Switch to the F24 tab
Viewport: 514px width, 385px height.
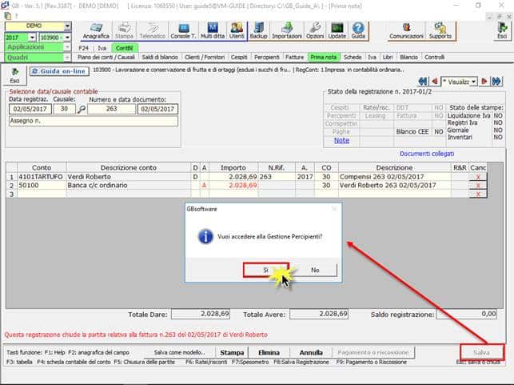click(84, 48)
